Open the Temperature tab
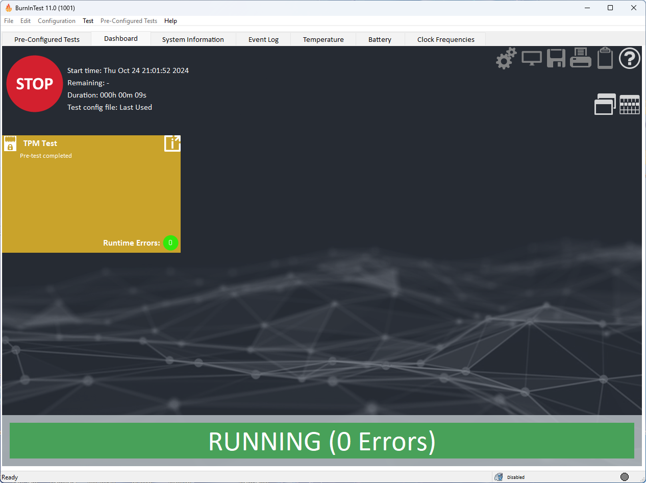The height and width of the screenshot is (483, 646). coord(323,39)
